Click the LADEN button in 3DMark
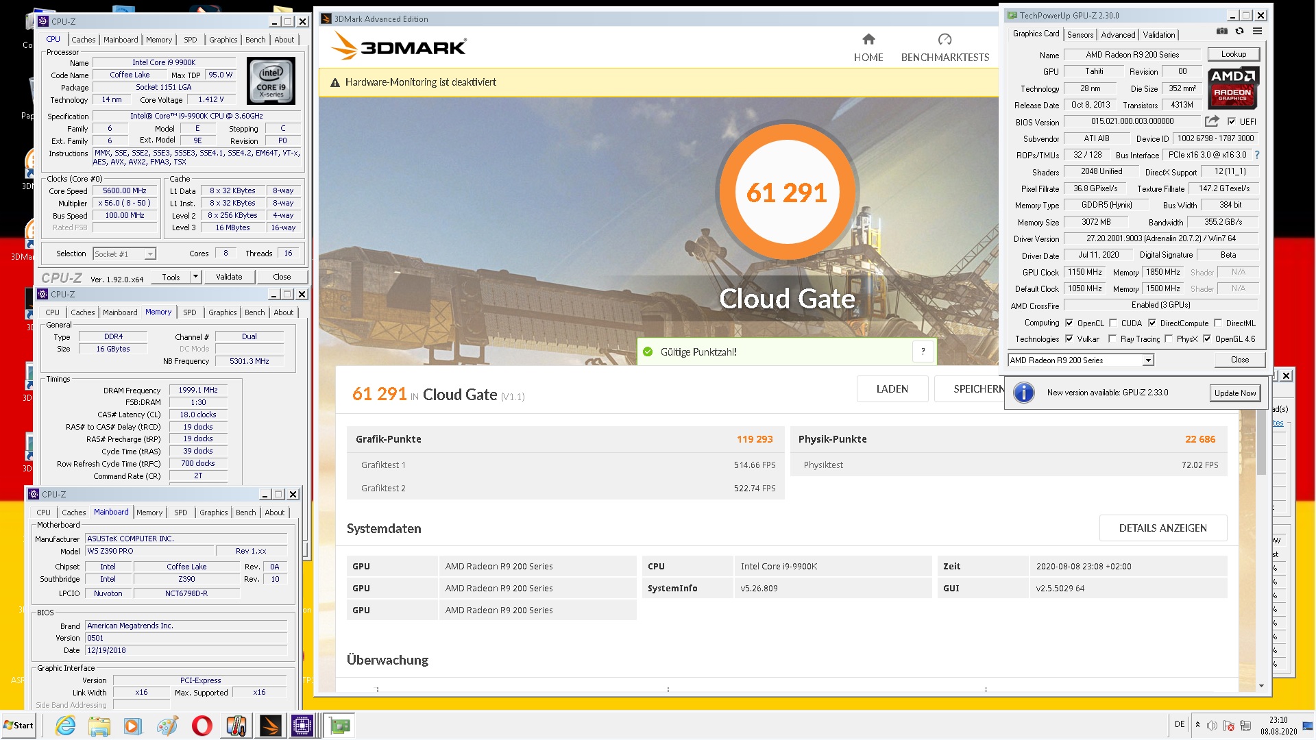 click(892, 388)
